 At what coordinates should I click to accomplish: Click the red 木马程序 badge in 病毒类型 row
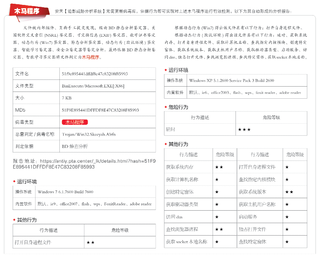[x=75, y=122]
